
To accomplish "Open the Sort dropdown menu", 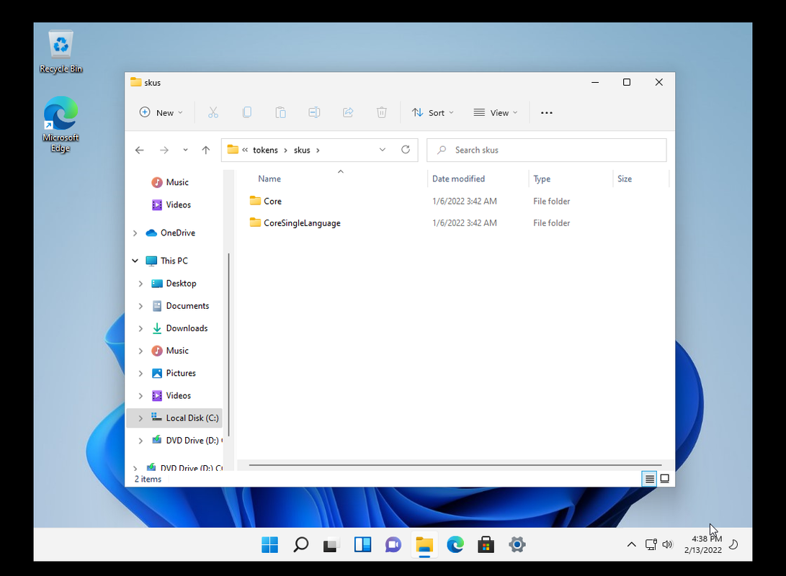I will pos(432,113).
